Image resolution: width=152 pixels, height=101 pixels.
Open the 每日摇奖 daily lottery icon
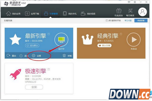(x=130, y=12)
